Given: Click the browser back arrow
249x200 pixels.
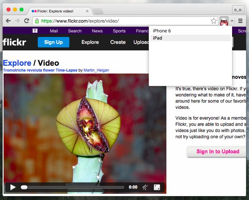Looking at the screenshot, I should tap(8, 21).
